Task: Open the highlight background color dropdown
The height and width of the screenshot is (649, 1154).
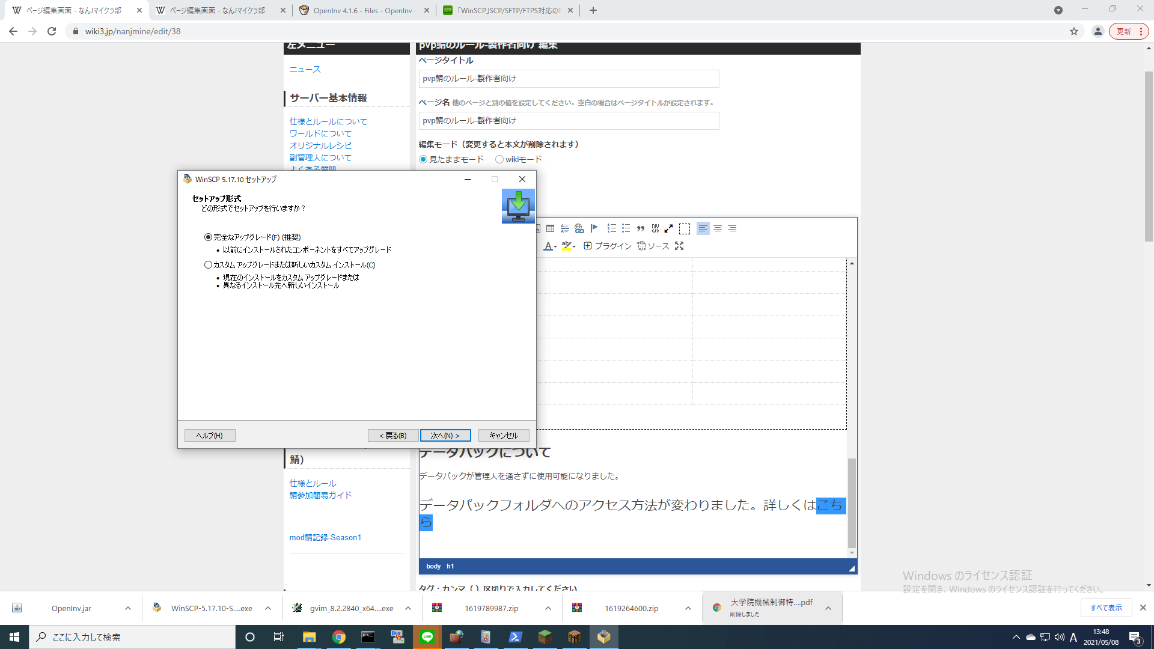Action: 569,246
